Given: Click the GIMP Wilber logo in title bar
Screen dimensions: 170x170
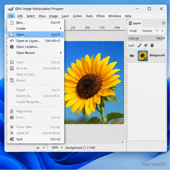Looking at the screenshot, I should [10, 9].
